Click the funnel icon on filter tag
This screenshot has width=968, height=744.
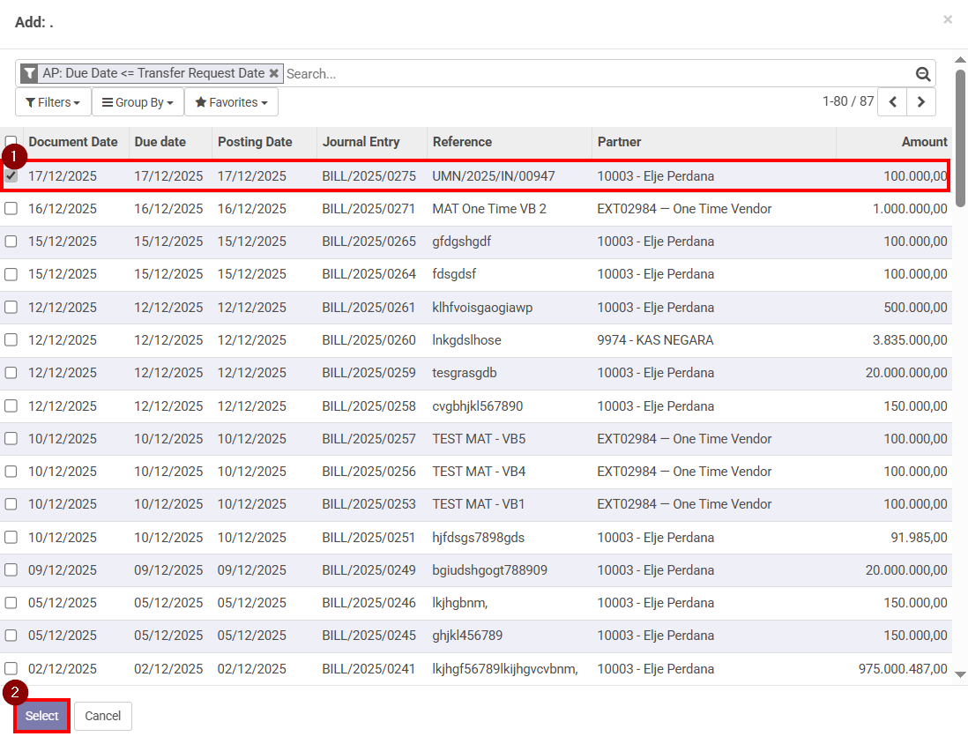tap(30, 74)
